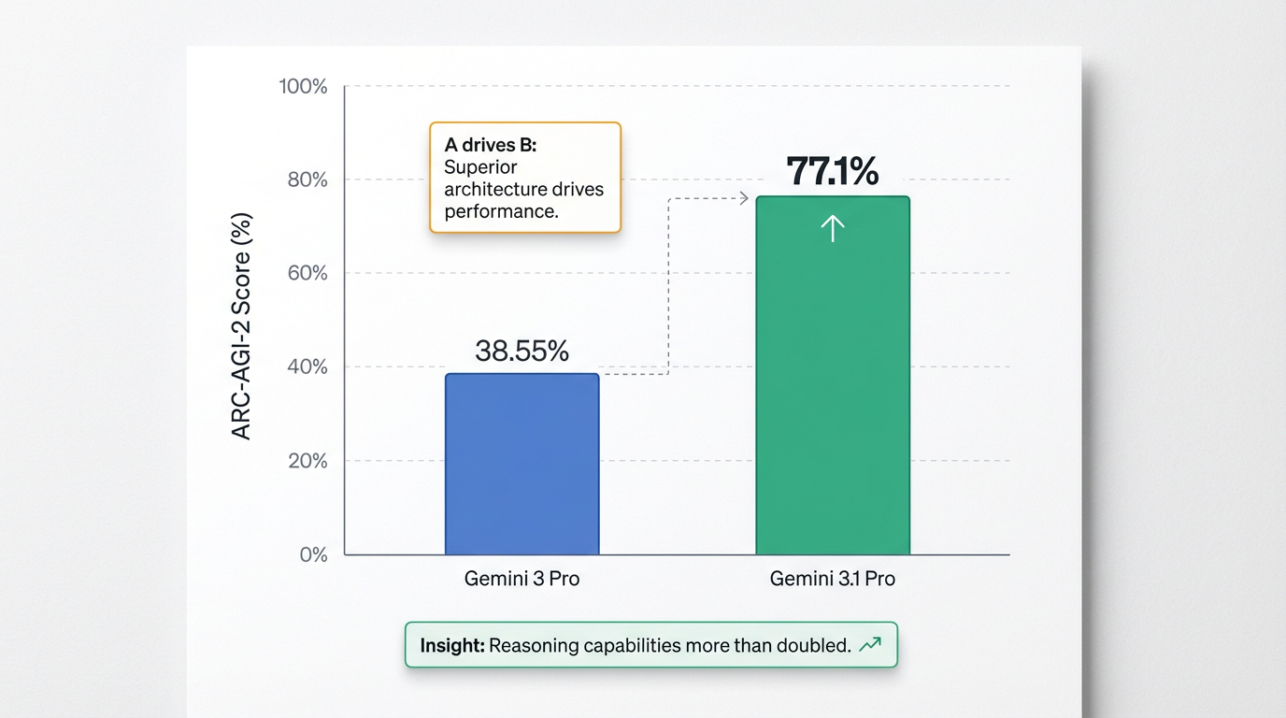The image size is (1286, 718).
Task: Click the bold "Insight:" label
Action: 452,645
